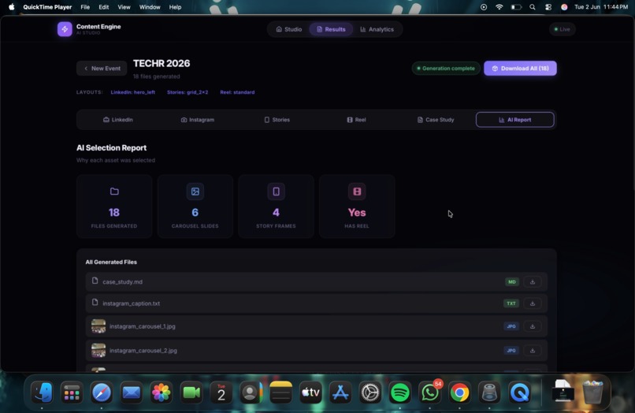The height and width of the screenshot is (413, 635).
Task: Open the View menu
Action: pos(124,7)
